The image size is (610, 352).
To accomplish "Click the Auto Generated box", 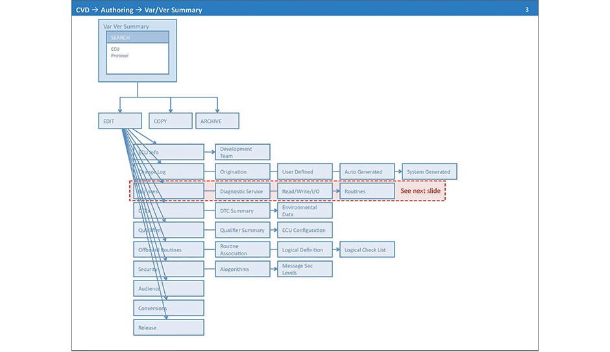I will coord(367,171).
